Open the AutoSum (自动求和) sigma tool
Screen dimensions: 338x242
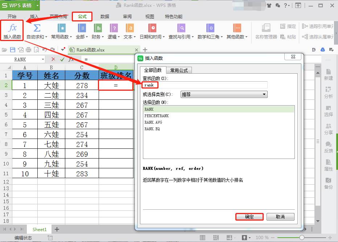tap(37, 28)
